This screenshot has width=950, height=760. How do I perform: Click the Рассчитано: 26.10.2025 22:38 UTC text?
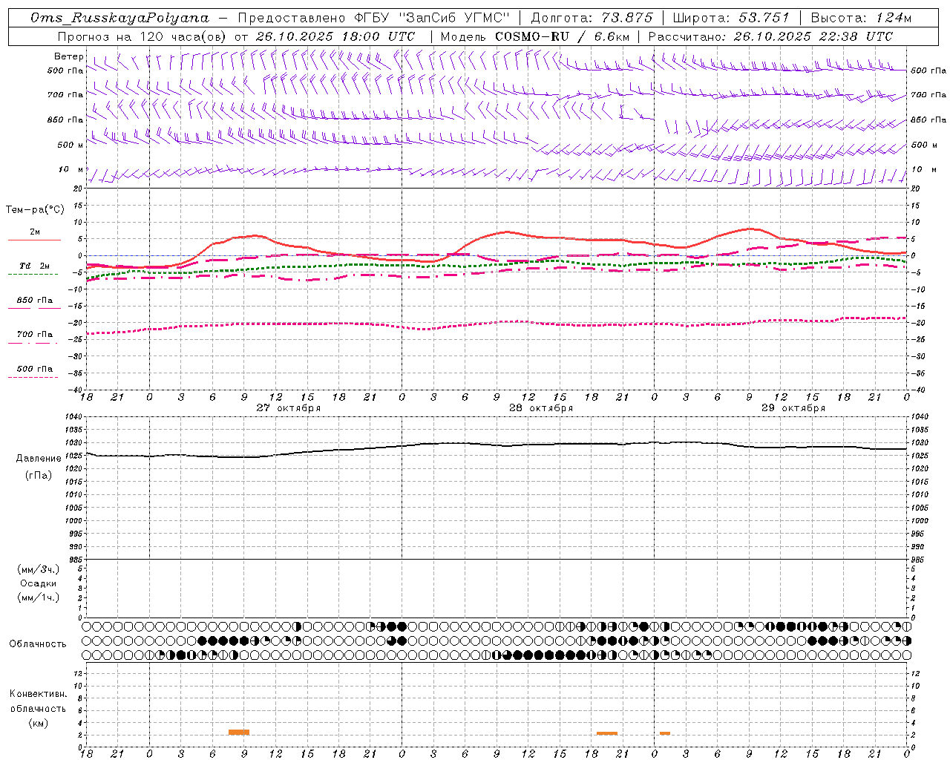tap(770, 36)
